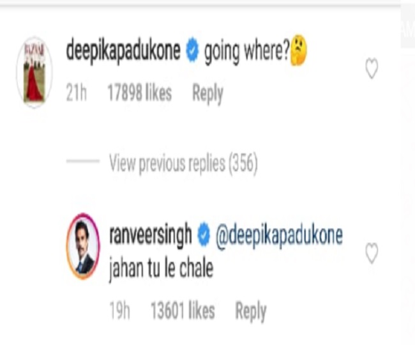Like ranveersingh's reply with the heart icon
Image resolution: width=415 pixels, height=345 pixels.
click(372, 254)
